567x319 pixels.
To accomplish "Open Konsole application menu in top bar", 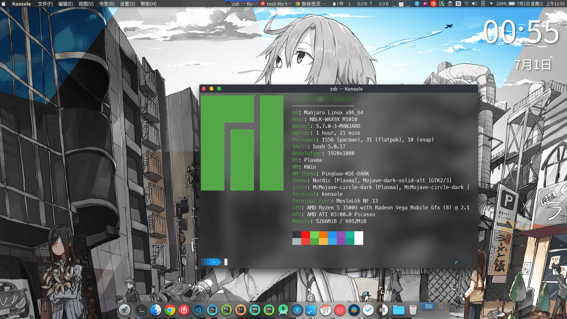I will coord(21,4).
